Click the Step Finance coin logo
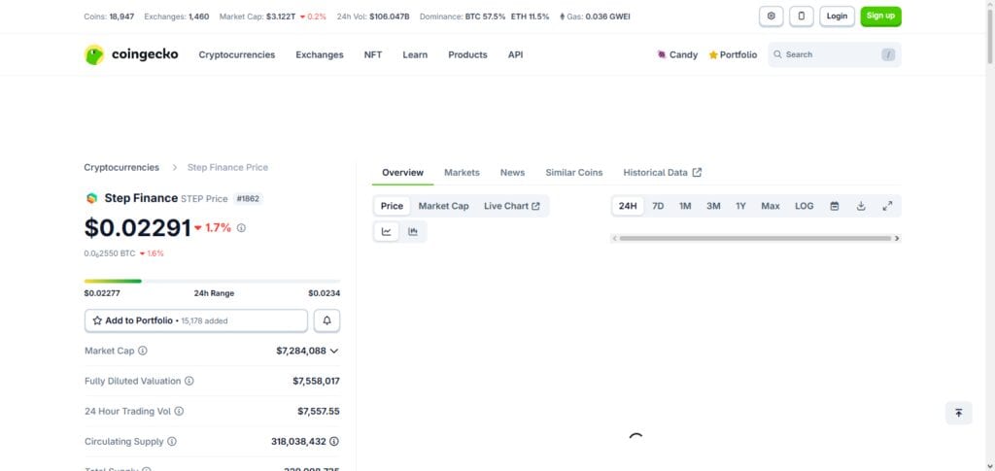The image size is (995, 471). pos(92,198)
